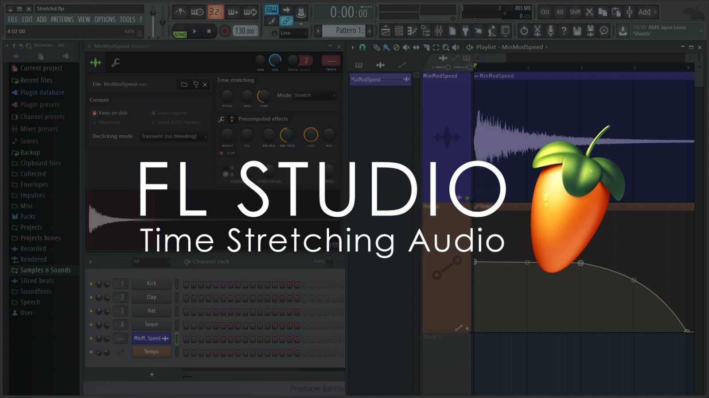Mute the Snare channel green light

[91, 325]
